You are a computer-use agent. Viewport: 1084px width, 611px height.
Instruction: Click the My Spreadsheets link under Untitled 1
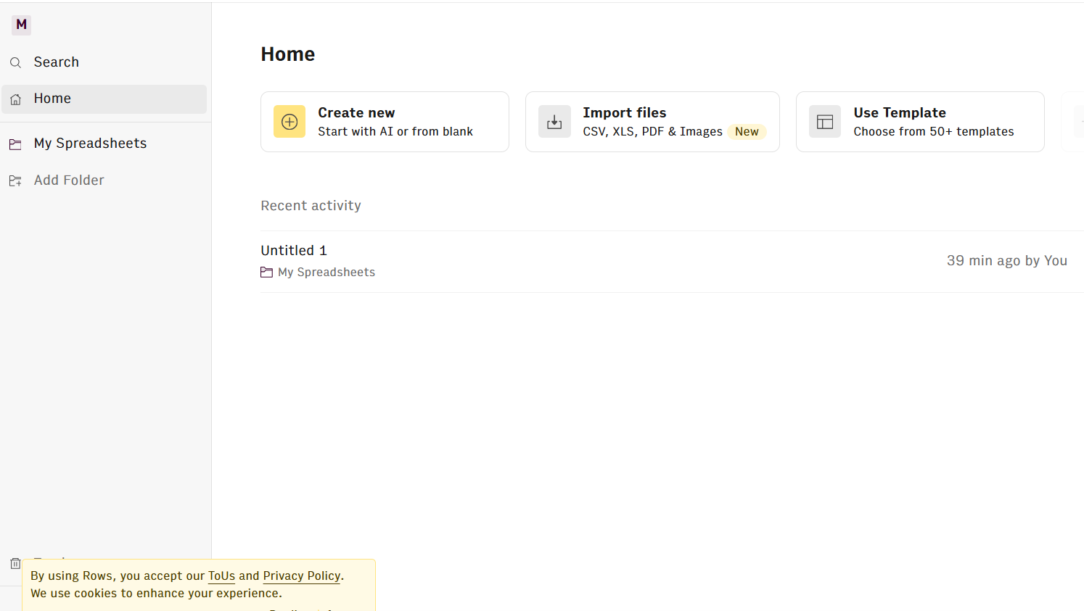[x=327, y=273]
